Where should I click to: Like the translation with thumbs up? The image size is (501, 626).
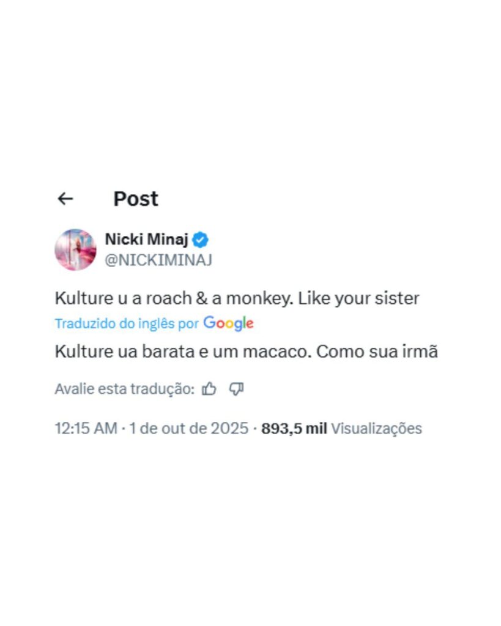(209, 389)
